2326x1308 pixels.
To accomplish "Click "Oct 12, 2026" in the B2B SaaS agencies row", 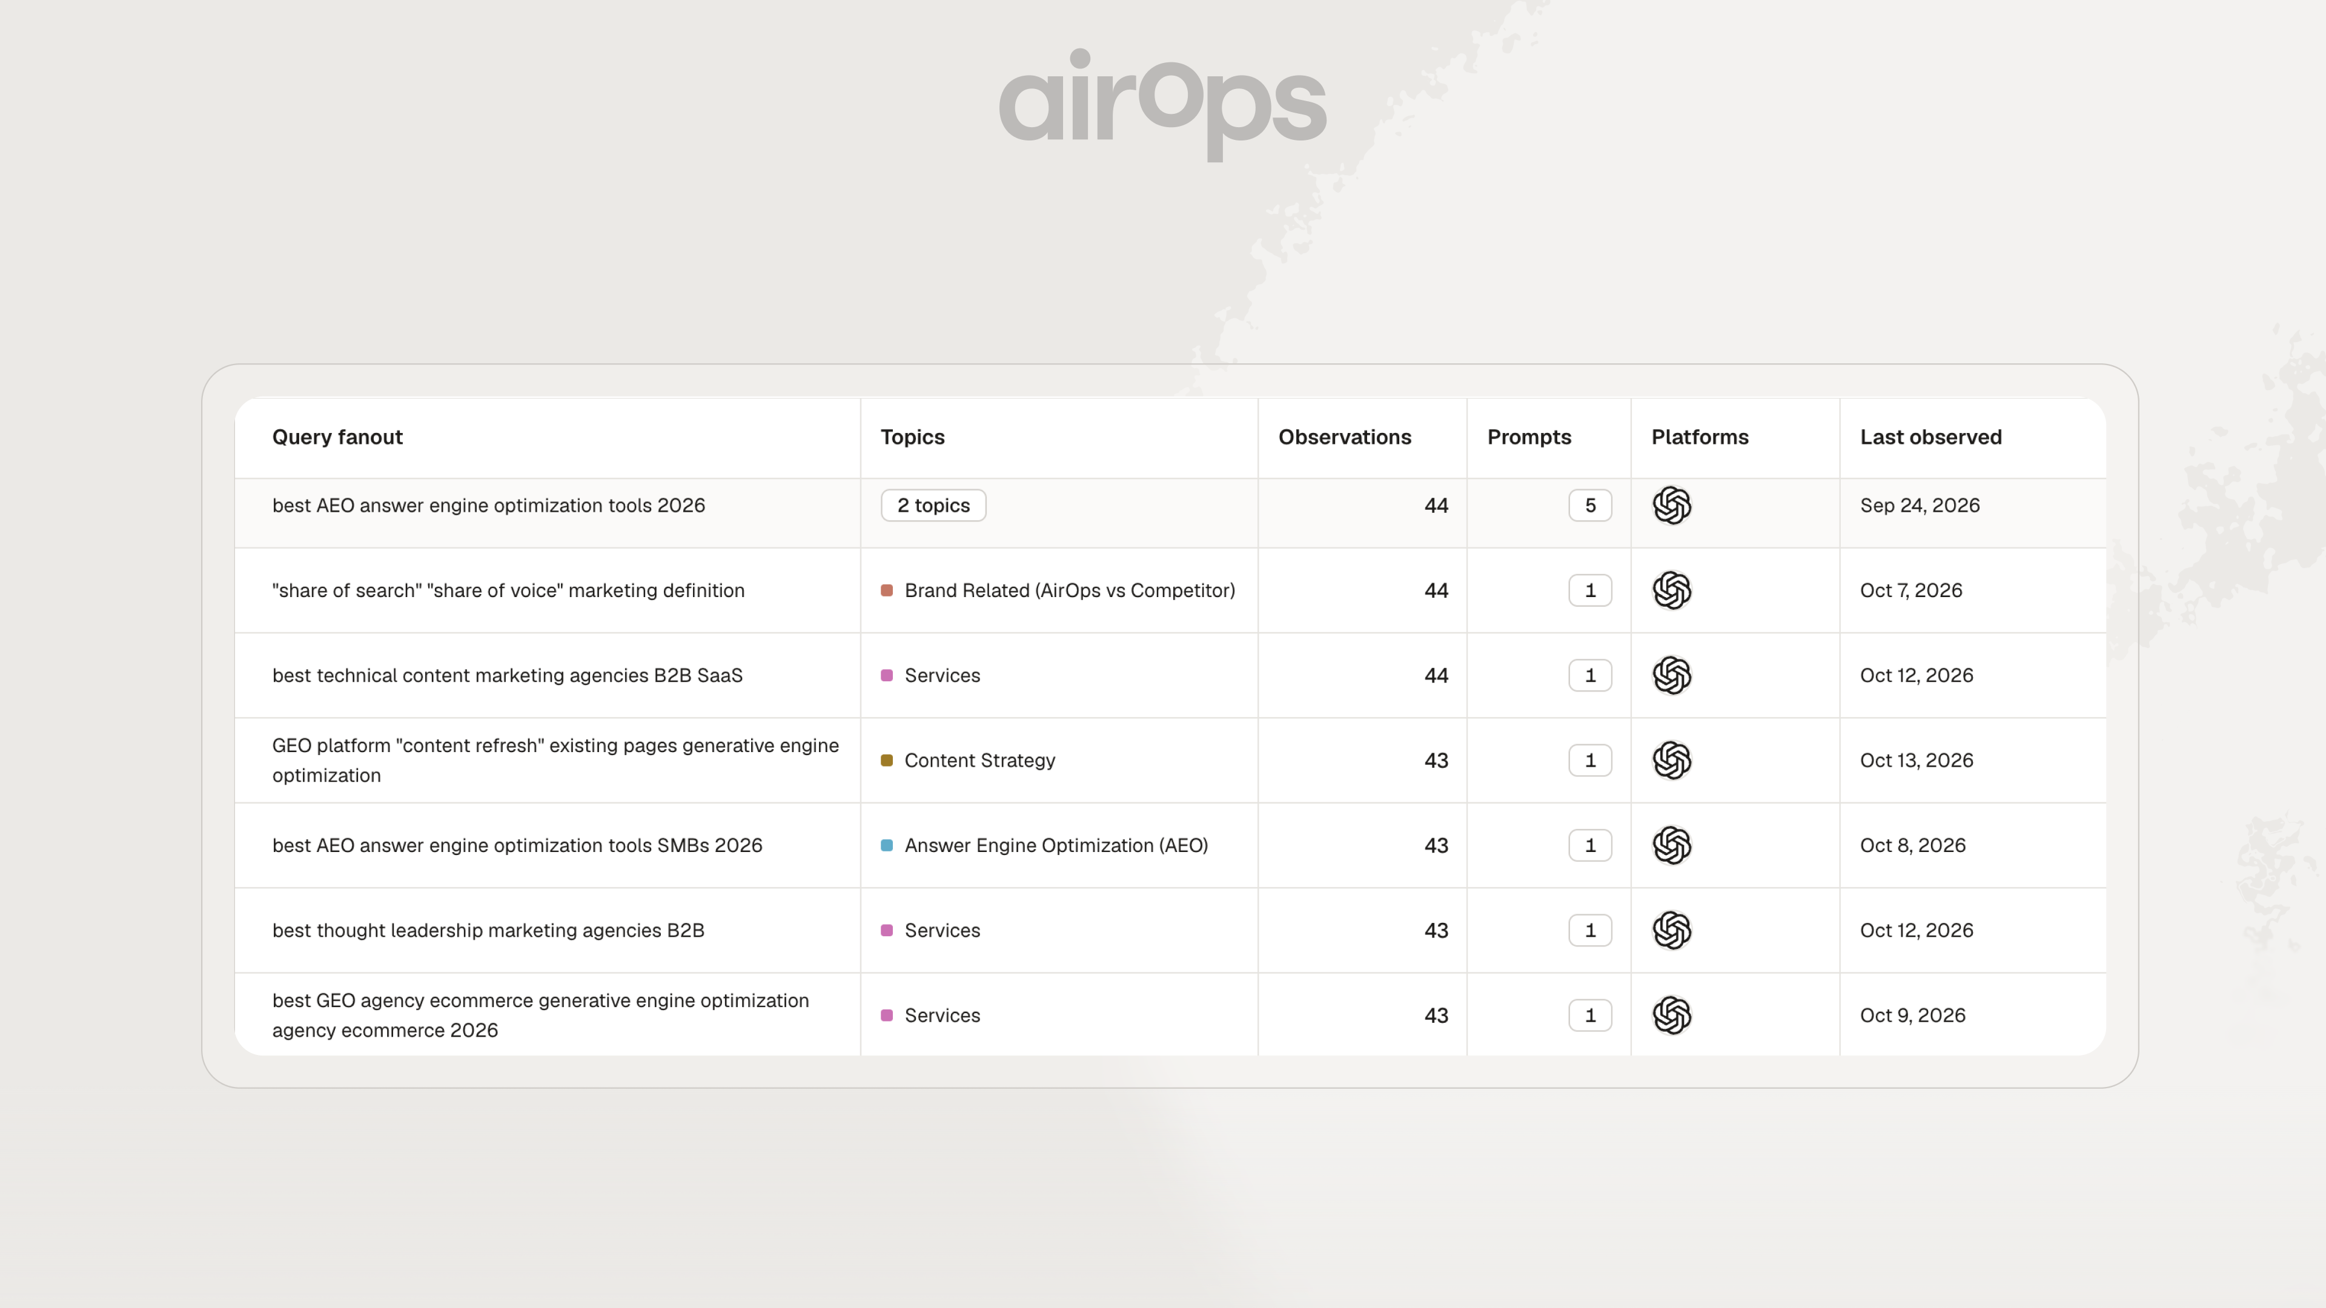I will click(x=1916, y=675).
